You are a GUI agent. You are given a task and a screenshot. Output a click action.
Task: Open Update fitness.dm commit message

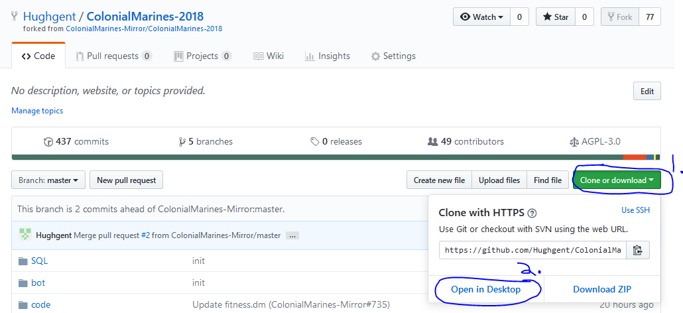pos(291,305)
